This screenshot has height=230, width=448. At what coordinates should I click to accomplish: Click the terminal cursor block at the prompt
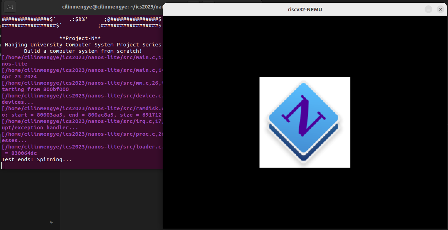(x=3, y=166)
